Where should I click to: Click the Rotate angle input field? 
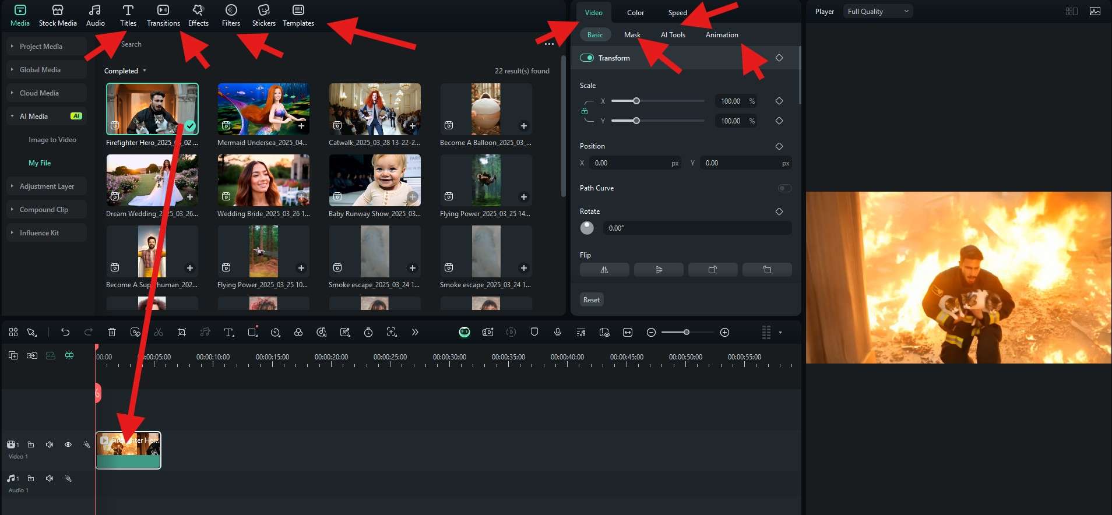point(698,228)
